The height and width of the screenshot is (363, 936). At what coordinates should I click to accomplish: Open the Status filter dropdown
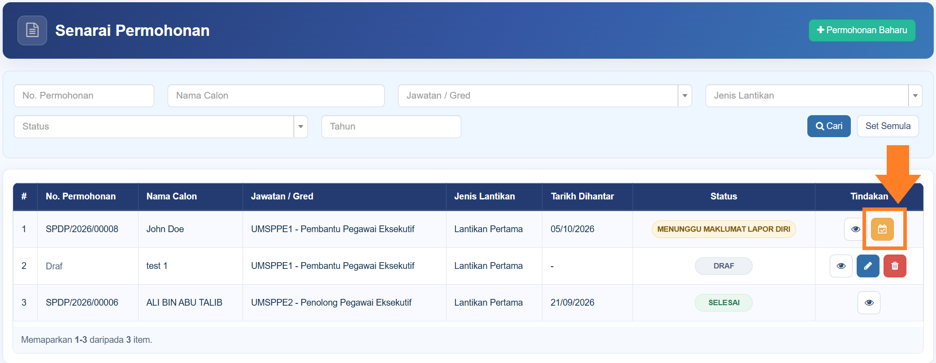[160, 126]
